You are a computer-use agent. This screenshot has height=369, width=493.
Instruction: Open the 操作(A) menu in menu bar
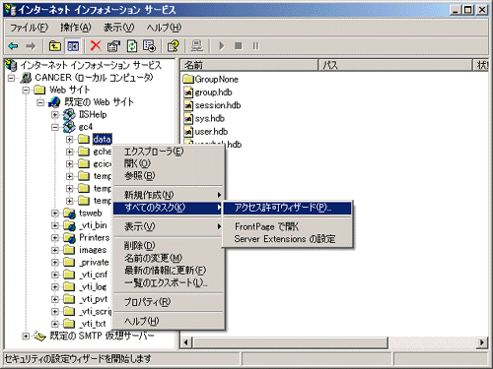click(76, 28)
